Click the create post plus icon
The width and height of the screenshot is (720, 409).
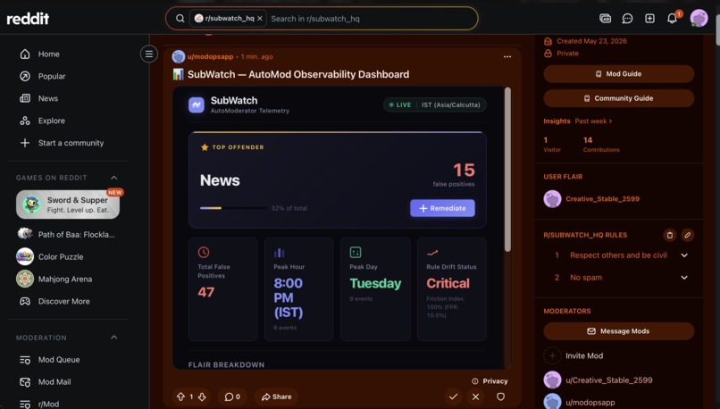[649, 19]
